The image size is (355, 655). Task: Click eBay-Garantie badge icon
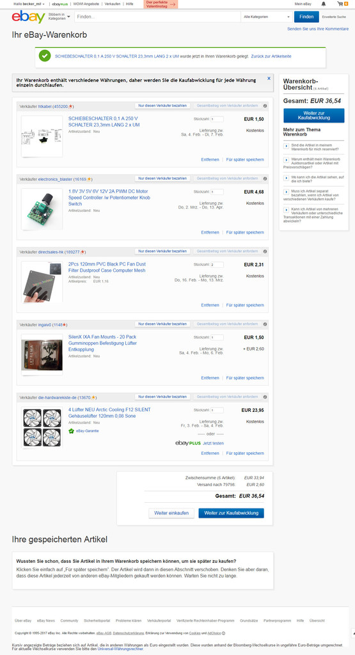pos(71,431)
